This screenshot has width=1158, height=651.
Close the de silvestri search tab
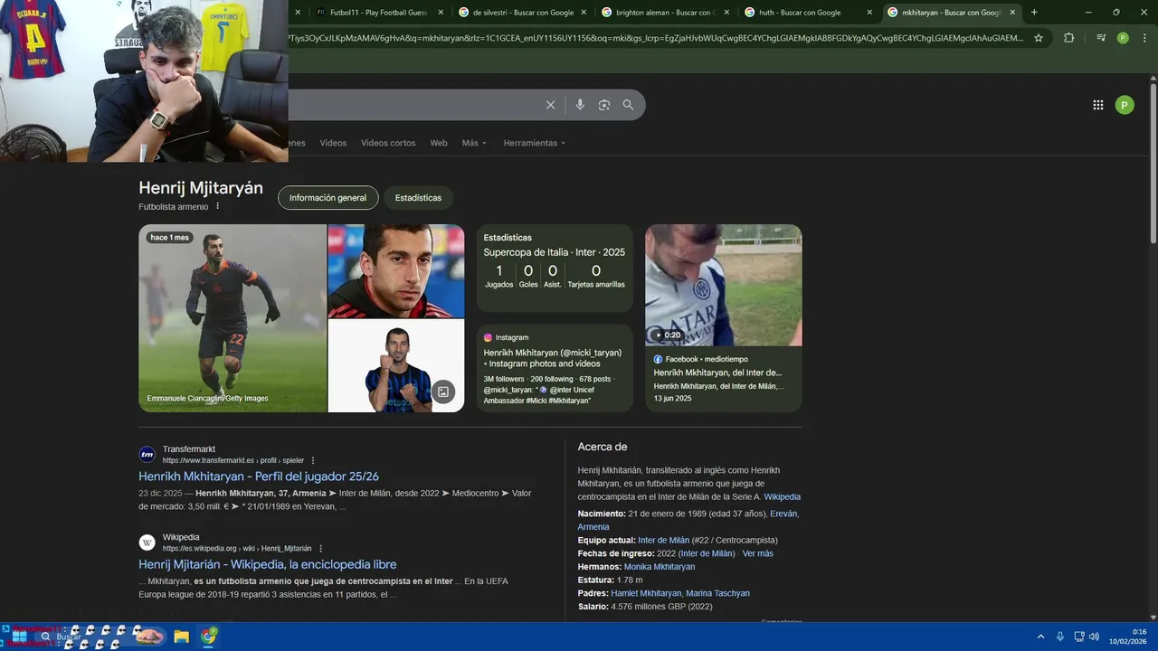pos(584,13)
